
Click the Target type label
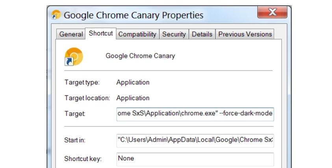pos(82,82)
